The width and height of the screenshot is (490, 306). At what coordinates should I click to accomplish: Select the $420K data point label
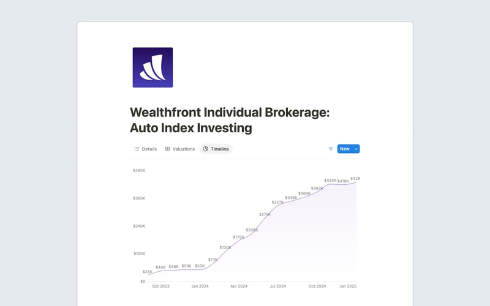330,181
